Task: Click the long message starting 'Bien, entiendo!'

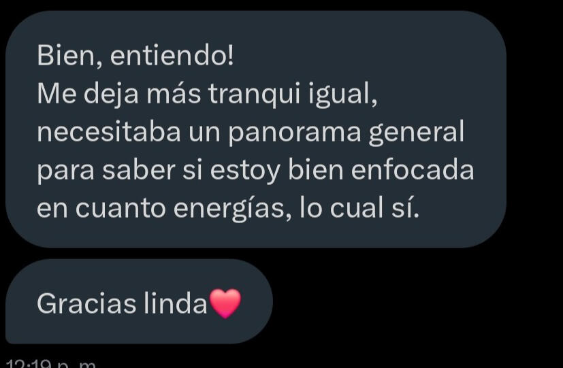Action: 256,129
